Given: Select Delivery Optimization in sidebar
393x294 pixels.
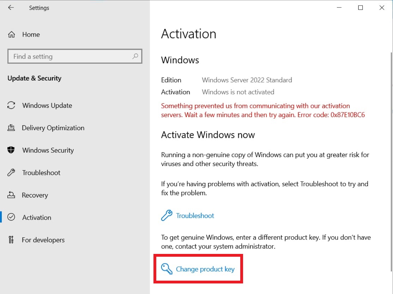Looking at the screenshot, I should [53, 128].
